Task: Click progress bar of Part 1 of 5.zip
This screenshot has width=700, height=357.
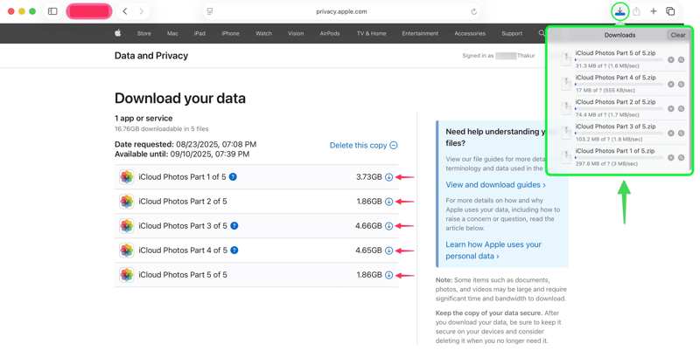Action: pyautogui.click(x=619, y=158)
